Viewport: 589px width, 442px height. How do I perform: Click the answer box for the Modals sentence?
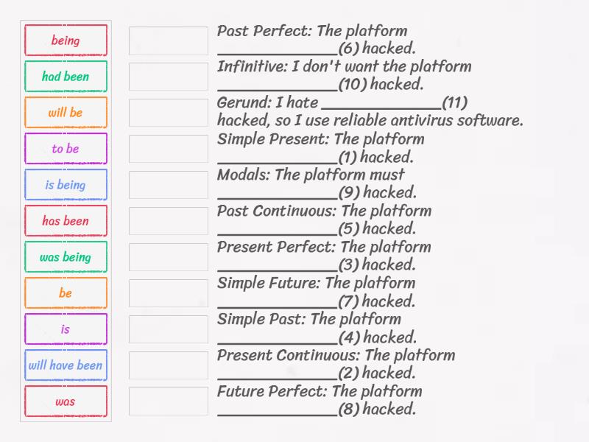[x=168, y=184]
